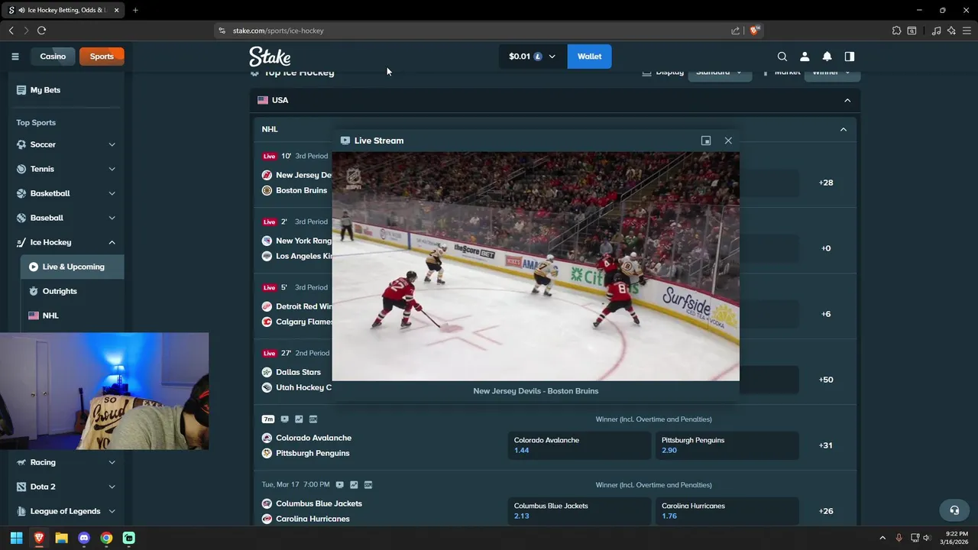978x550 pixels.
Task: Collapse the NHL league section
Action: [x=844, y=129]
